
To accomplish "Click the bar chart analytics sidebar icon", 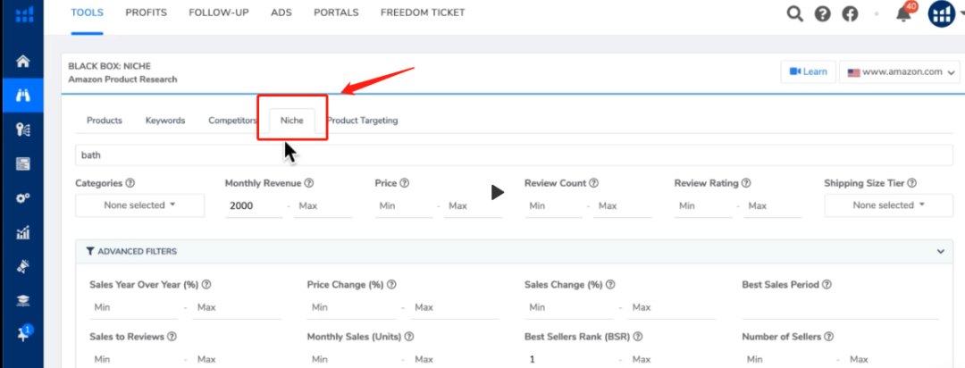I will [x=23, y=233].
